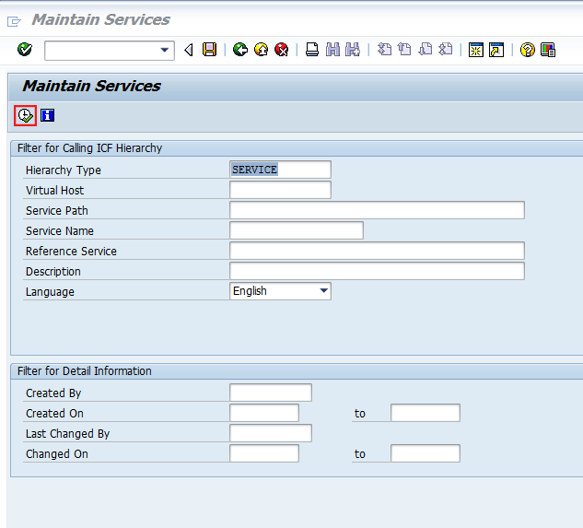Click the green Back arrow icon

click(240, 50)
